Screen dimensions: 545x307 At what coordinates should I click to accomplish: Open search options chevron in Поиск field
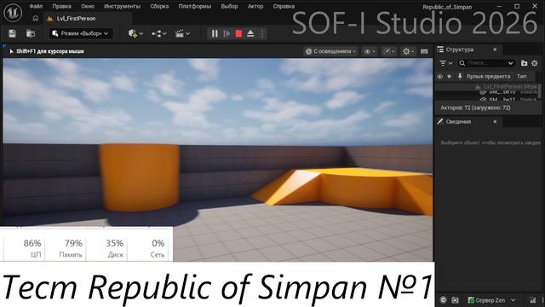click(x=510, y=63)
